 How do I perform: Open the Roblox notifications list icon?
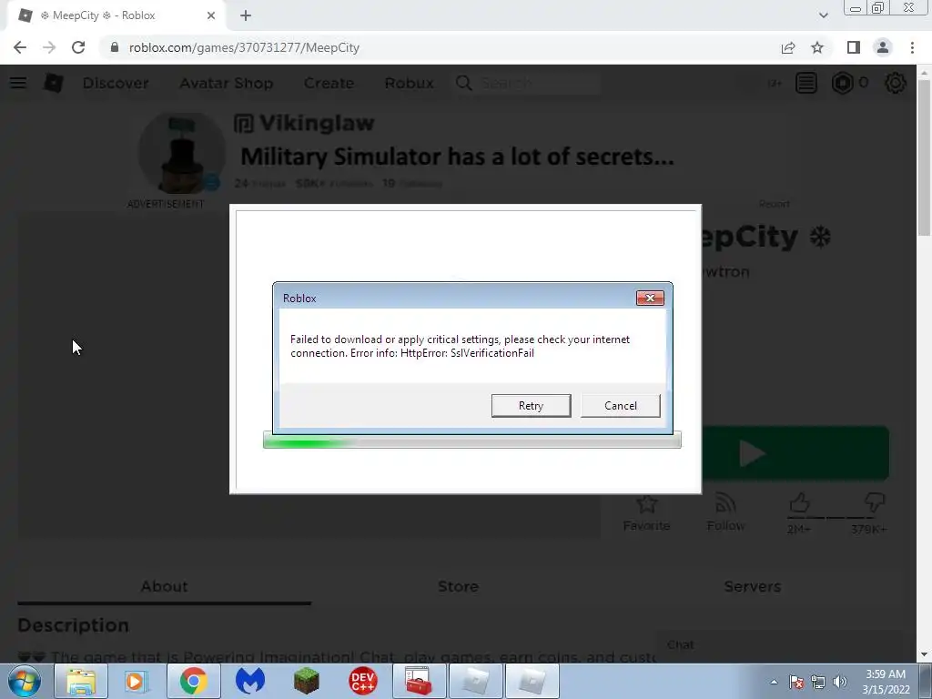point(806,83)
